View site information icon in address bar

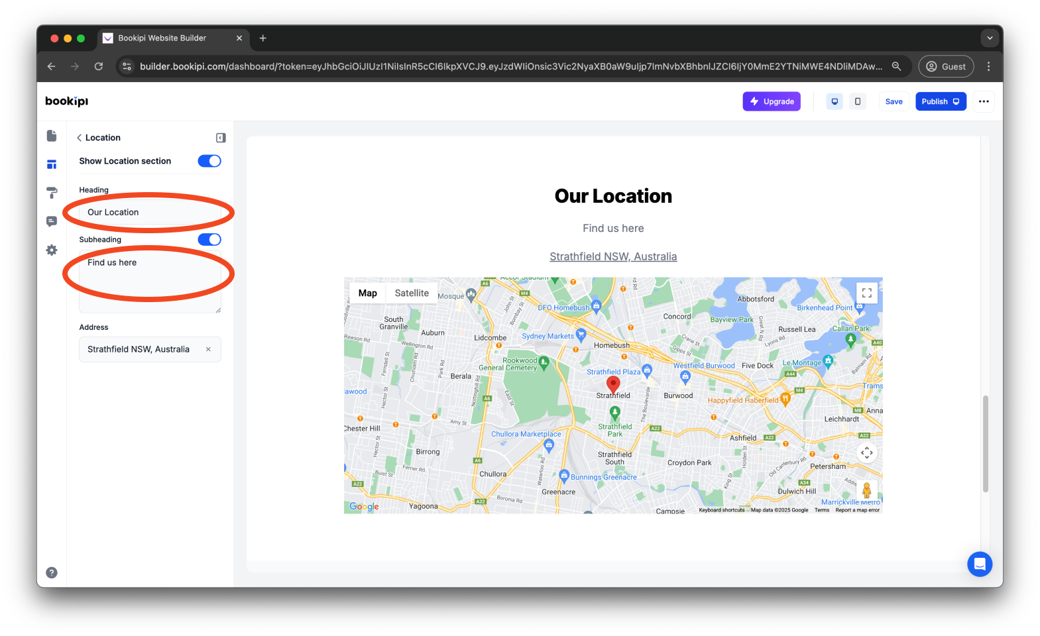(x=127, y=66)
